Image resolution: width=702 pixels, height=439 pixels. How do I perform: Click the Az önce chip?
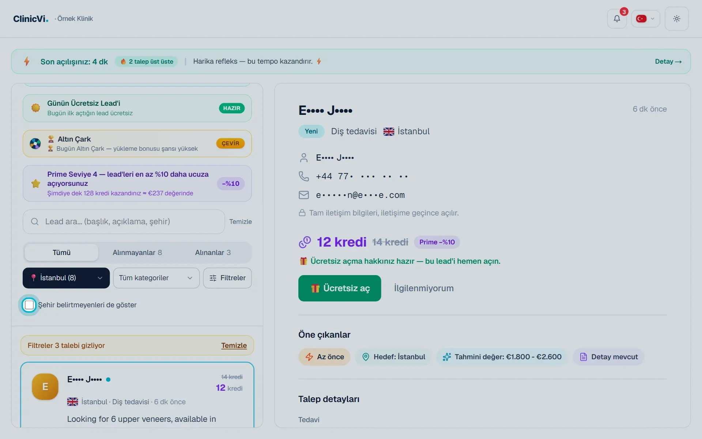click(x=324, y=357)
